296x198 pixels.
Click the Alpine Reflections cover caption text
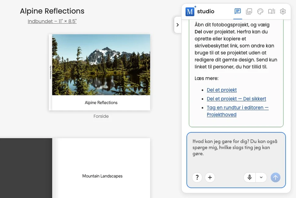101,103
